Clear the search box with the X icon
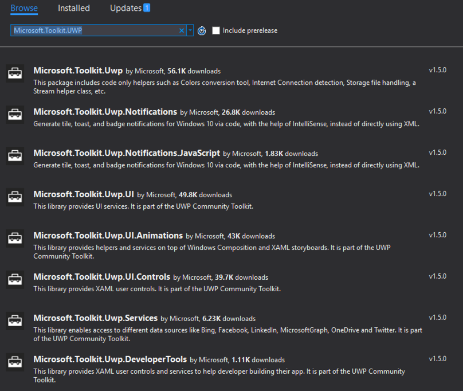The width and height of the screenshot is (463, 391). [182, 30]
